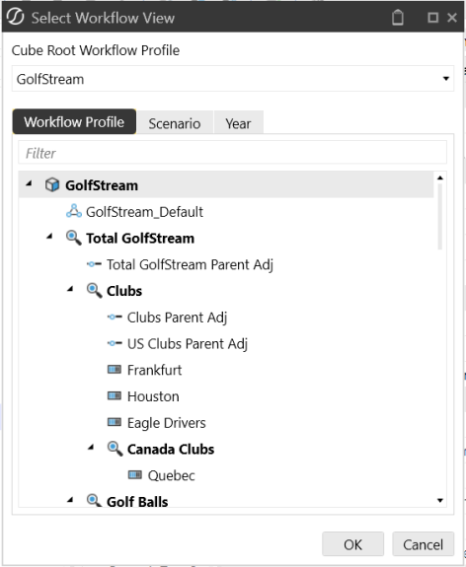Collapse the Total GolfStream tree node
Image resolution: width=466 pixels, height=567 pixels.
click(49, 237)
